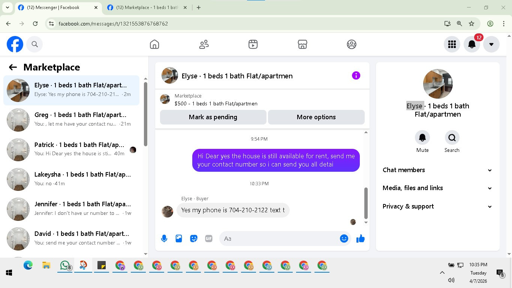
Task: Go to the Home feed icon
Action: [x=154, y=44]
